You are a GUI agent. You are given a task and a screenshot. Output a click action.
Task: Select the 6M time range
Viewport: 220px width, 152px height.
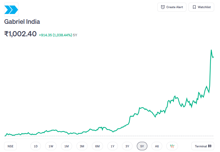tap(97, 146)
